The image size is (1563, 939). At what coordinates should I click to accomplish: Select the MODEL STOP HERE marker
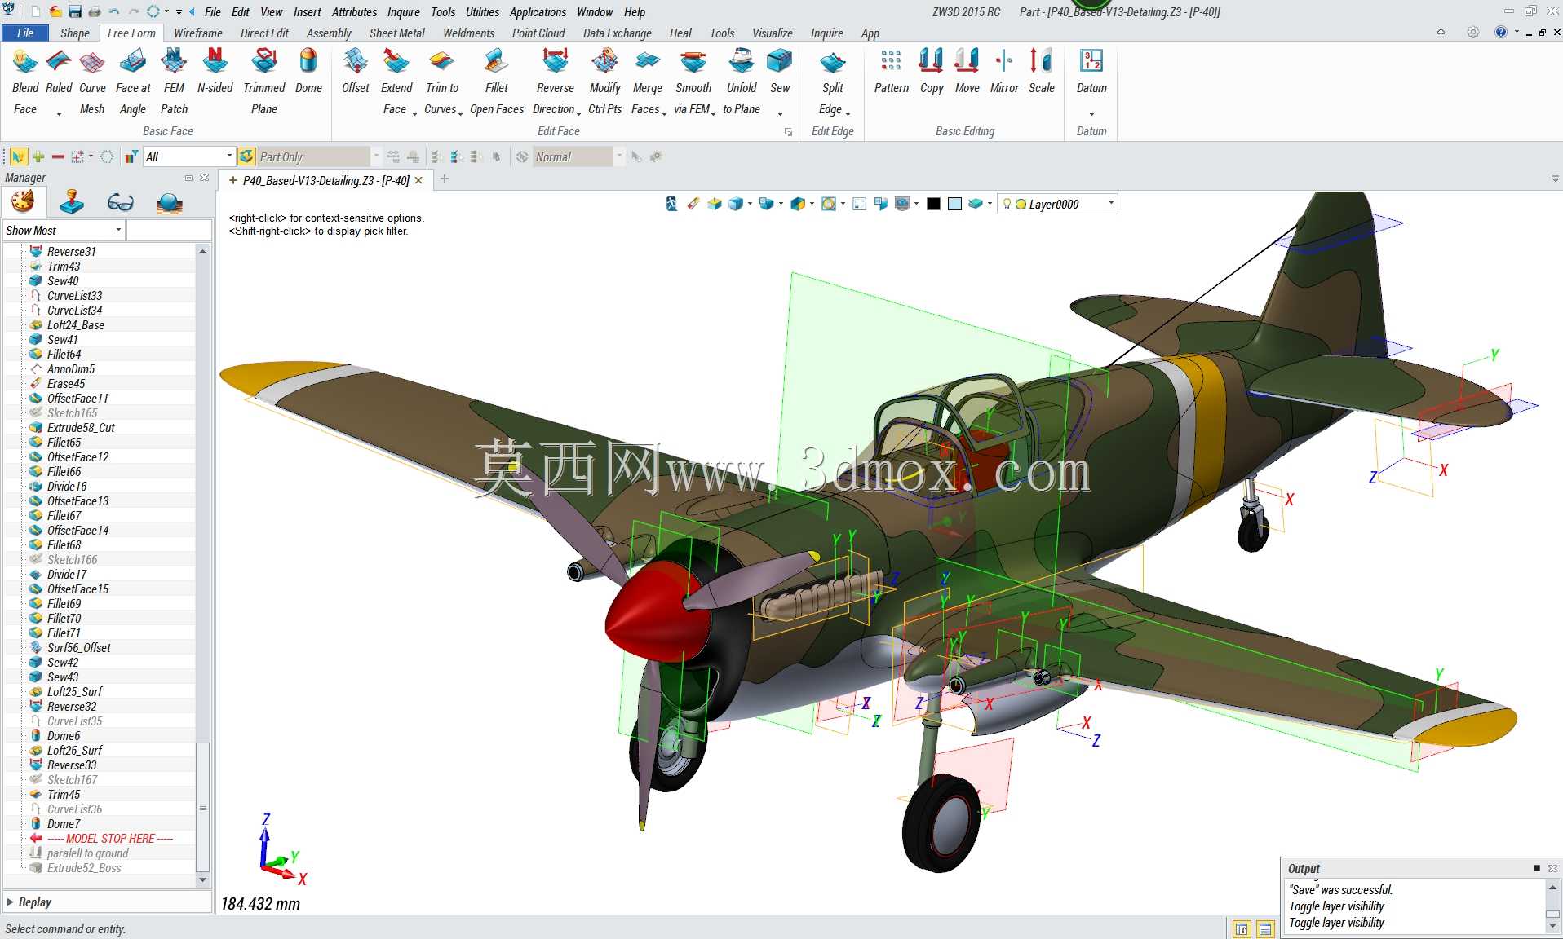[109, 838]
